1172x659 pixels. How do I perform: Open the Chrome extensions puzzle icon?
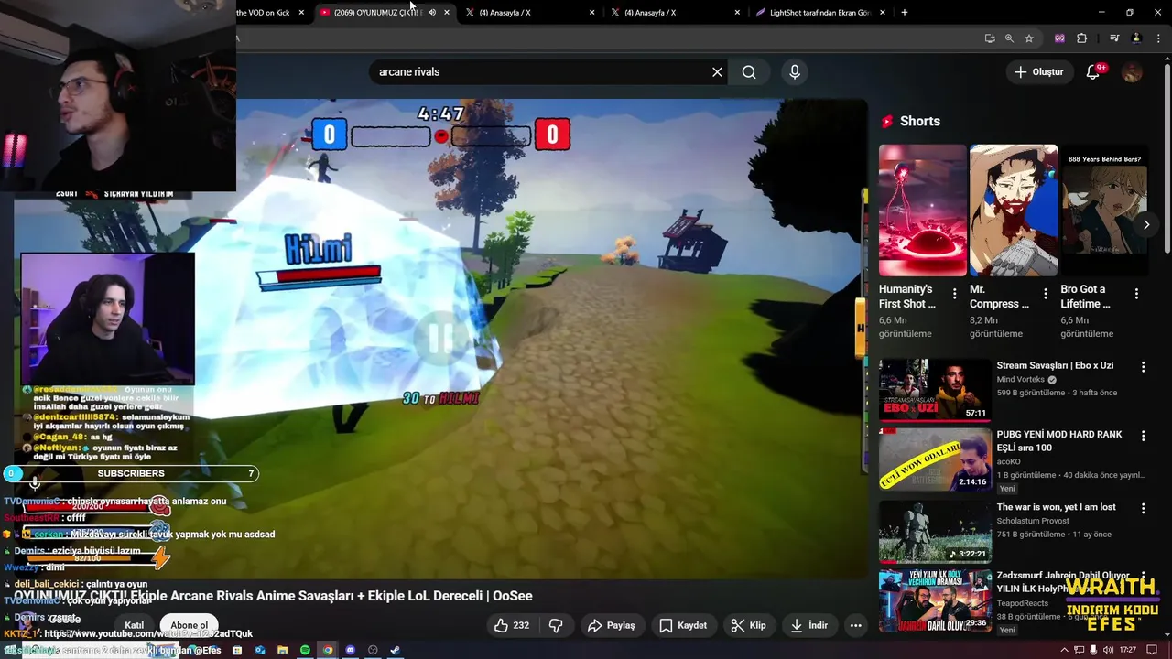[1082, 38]
